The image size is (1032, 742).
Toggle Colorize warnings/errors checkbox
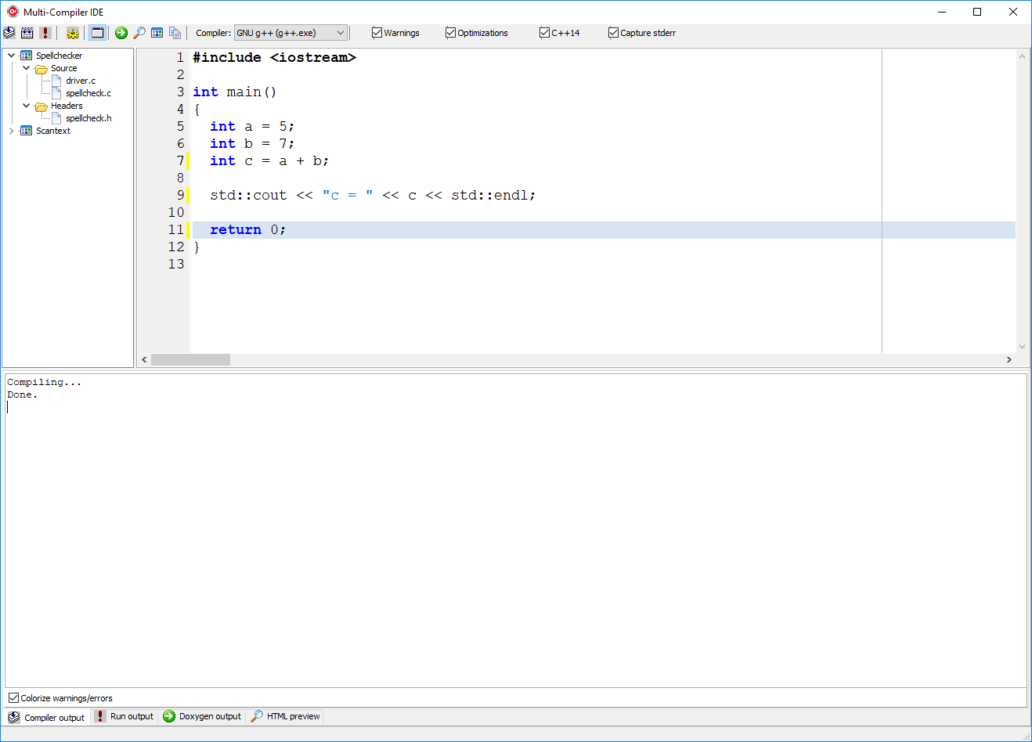click(13, 698)
